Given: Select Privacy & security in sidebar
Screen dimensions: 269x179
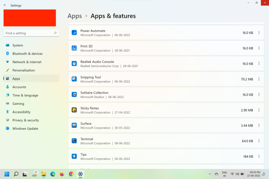Looking at the screenshot, I should (x=25, y=120).
